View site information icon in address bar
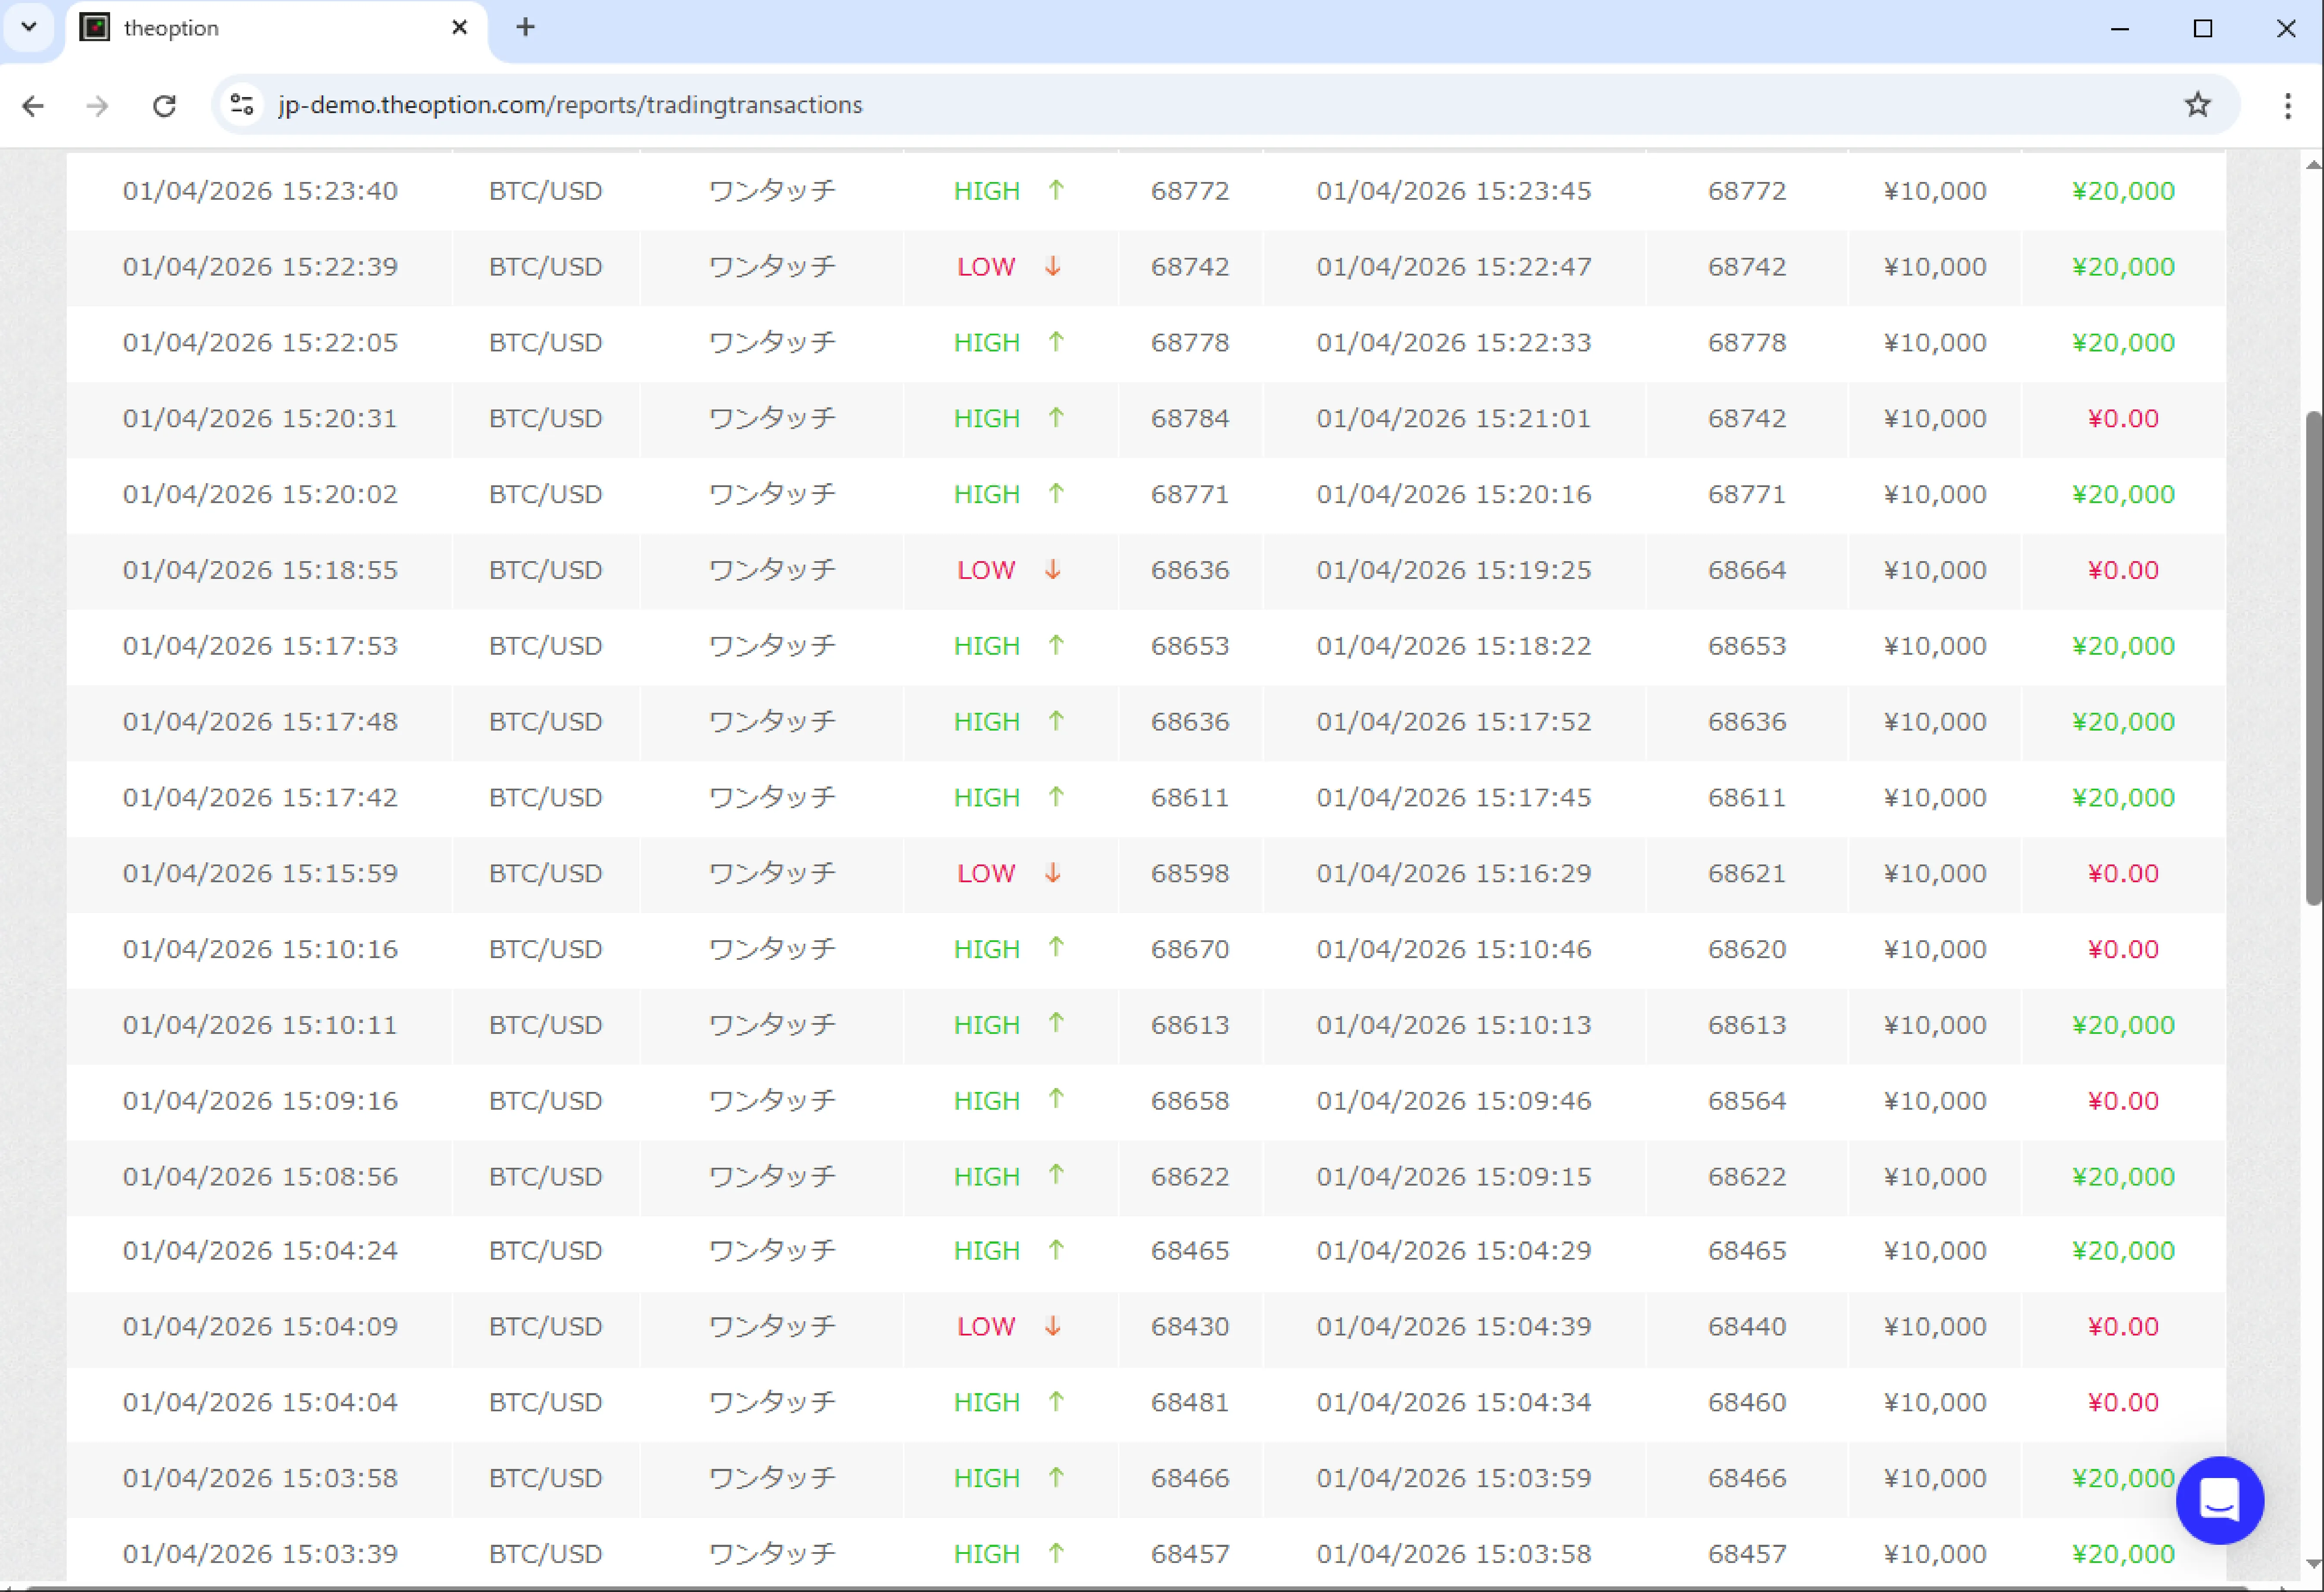This screenshot has height=1592, width=2324. tap(242, 105)
